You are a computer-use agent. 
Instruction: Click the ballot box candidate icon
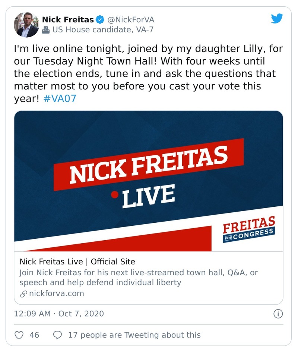(x=46, y=30)
